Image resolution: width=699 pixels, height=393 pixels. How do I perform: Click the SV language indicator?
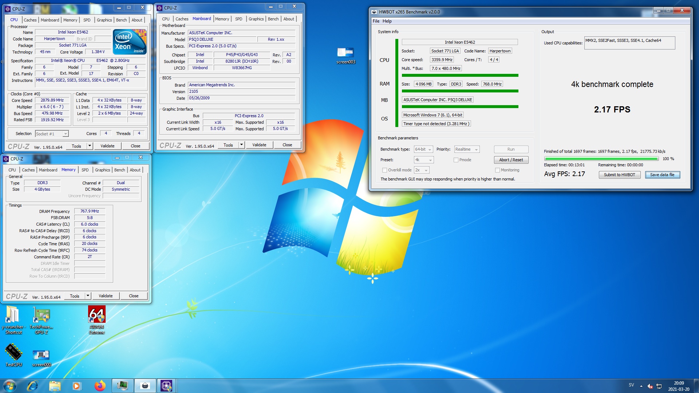click(631, 385)
